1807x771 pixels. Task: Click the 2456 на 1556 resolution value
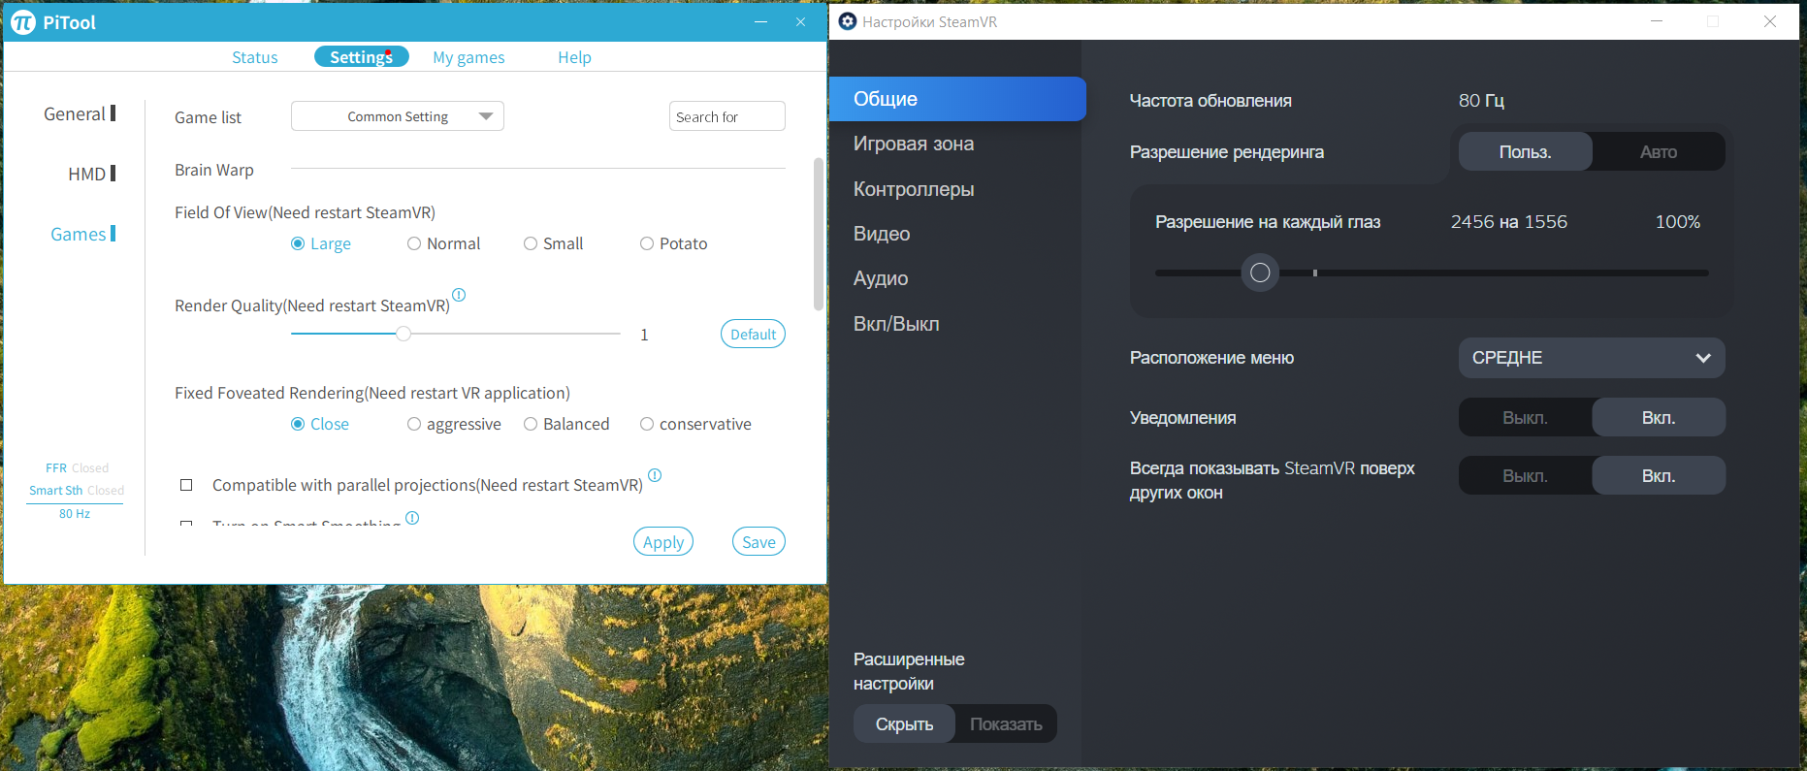point(1508,222)
